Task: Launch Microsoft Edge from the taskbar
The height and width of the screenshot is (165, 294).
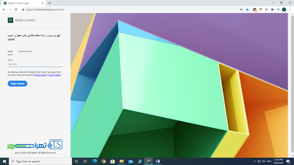Action: 94,161
